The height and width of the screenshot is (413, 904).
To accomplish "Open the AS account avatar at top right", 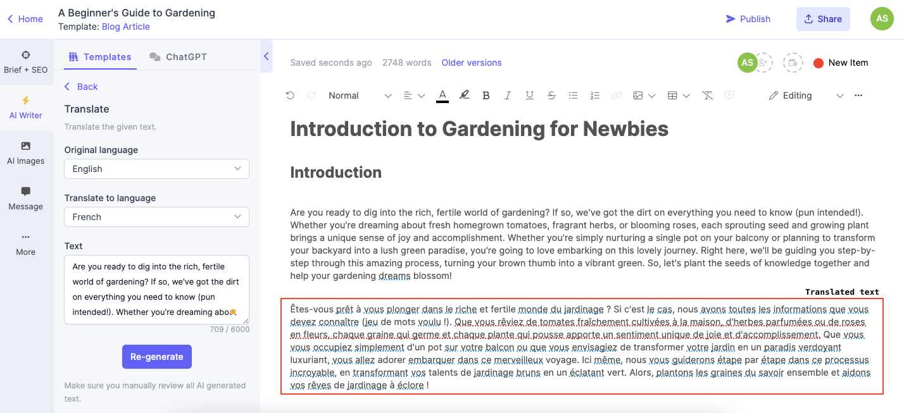I will [x=882, y=19].
